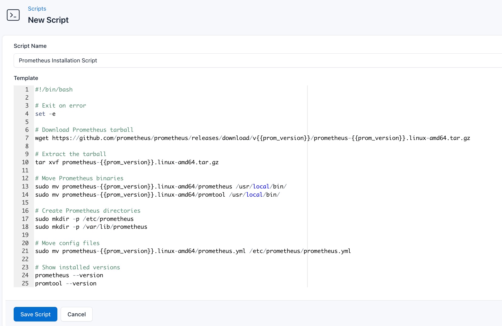This screenshot has height=326, width=502.
Task: Select the set -e statement
Action: (45, 114)
